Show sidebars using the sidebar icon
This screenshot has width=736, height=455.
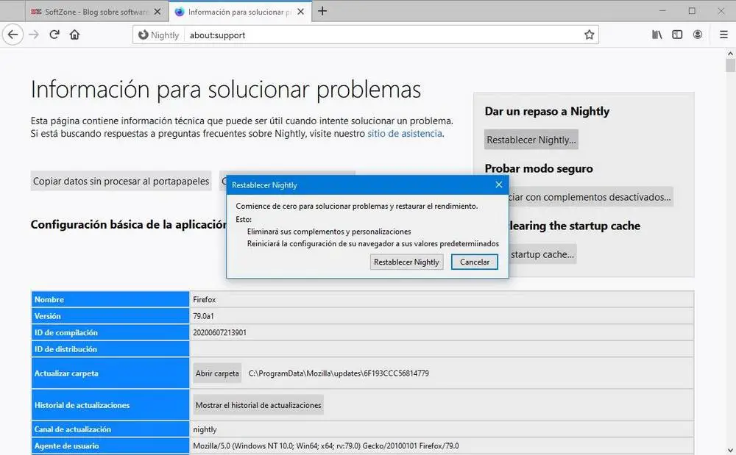click(677, 35)
